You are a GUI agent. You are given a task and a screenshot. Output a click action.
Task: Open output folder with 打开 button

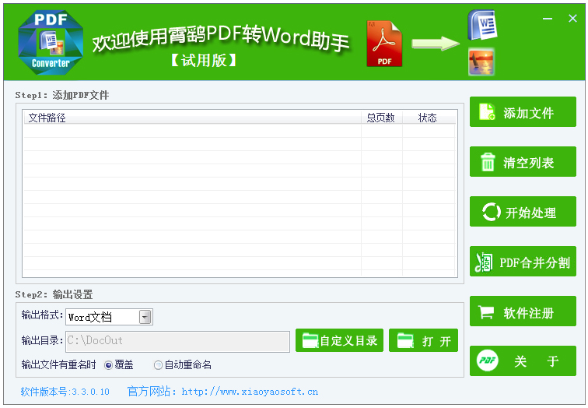[423, 340]
